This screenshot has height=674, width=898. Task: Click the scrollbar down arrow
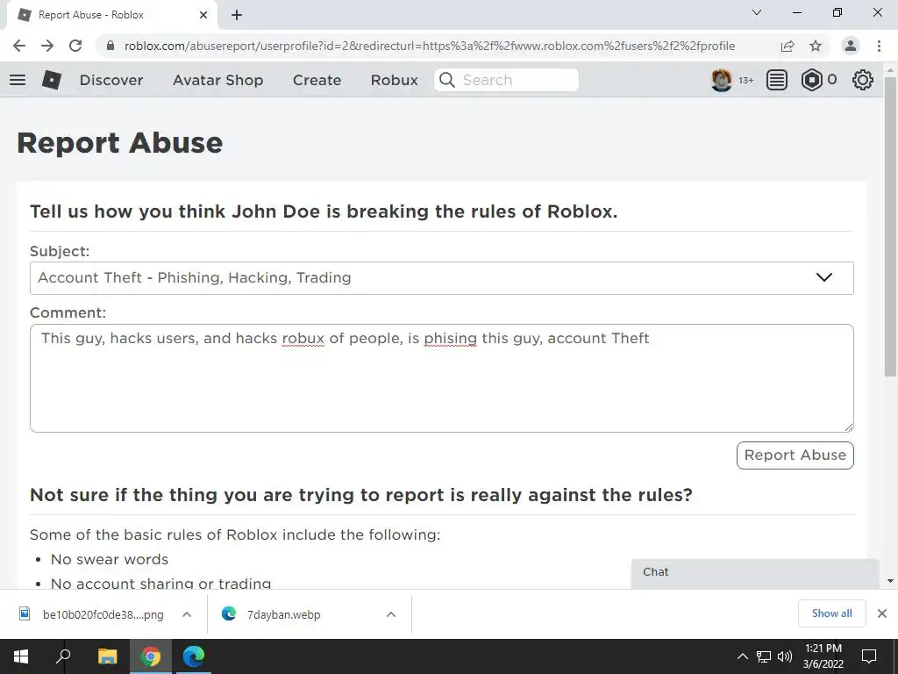890,581
